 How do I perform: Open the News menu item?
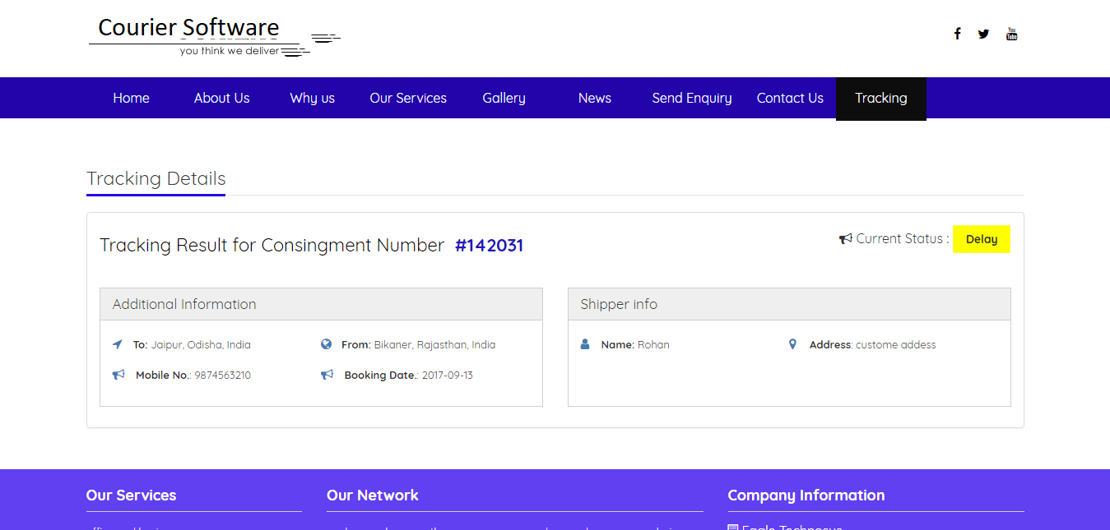pos(594,98)
